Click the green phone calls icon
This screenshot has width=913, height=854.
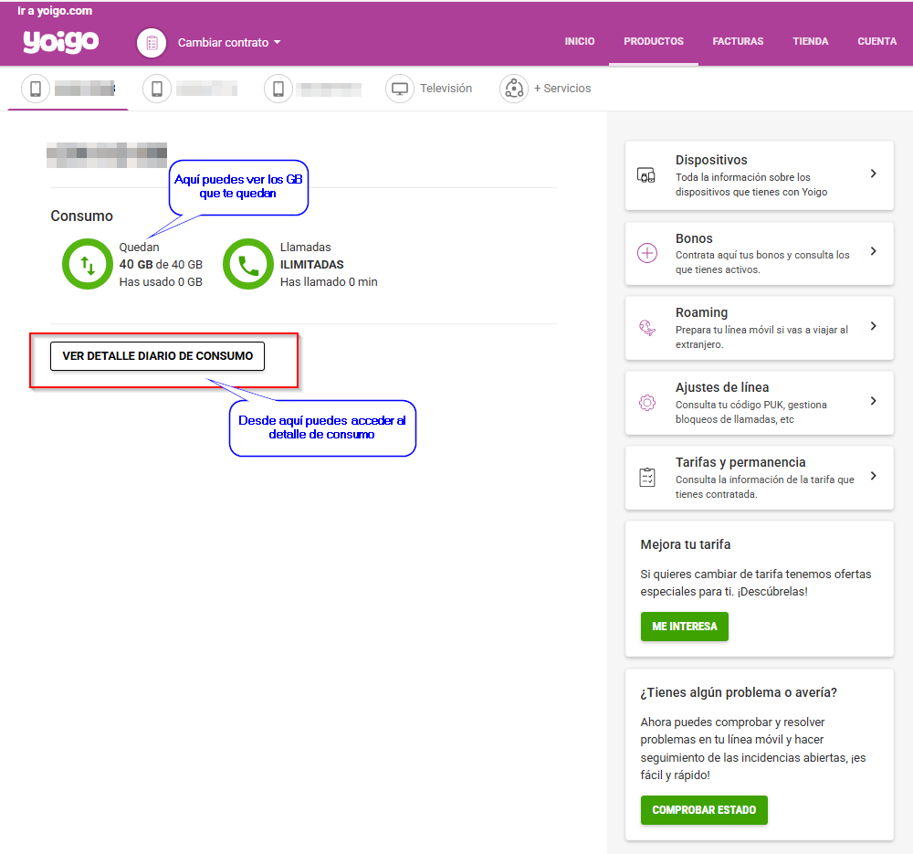pyautogui.click(x=247, y=265)
